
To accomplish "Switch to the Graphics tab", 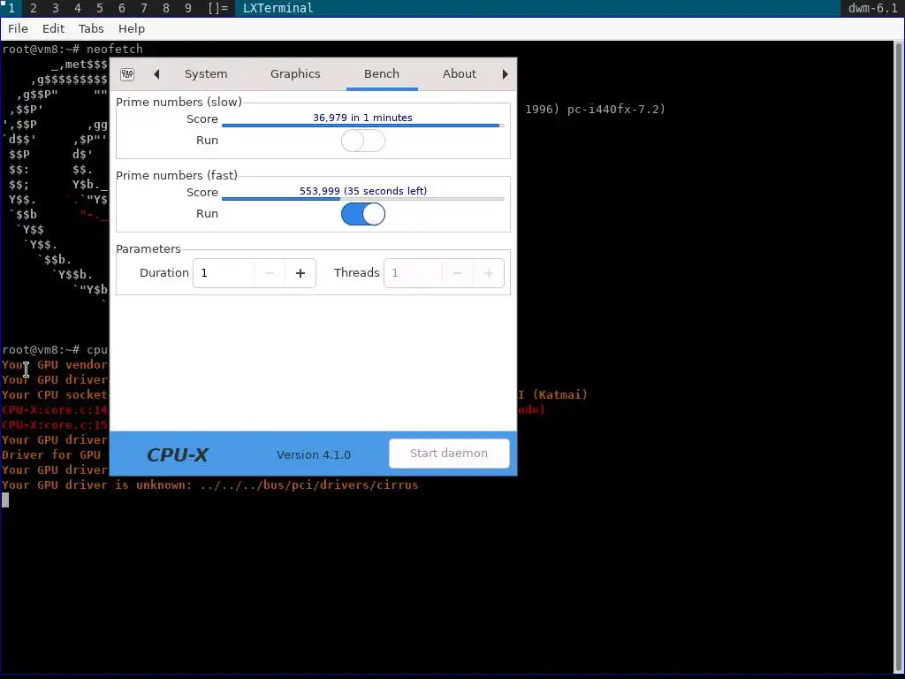I will point(295,74).
